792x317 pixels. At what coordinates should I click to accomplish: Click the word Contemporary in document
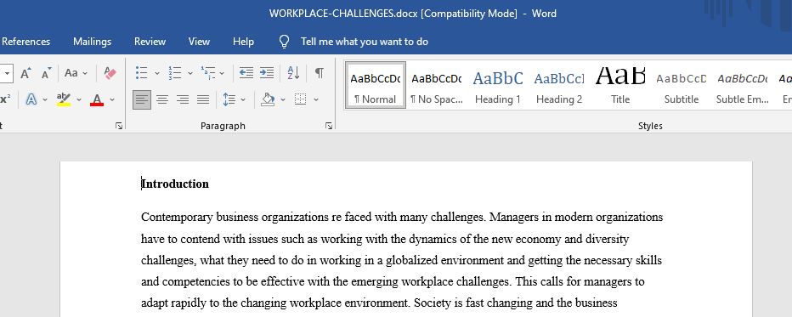pos(178,218)
